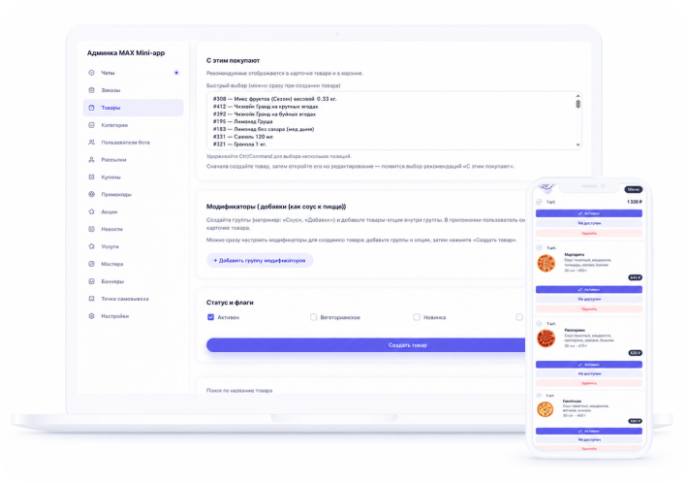Viewport: 688px width, 483px height.
Task: Tap Не доступен under 1 320 ₽ item
Action: point(589,223)
